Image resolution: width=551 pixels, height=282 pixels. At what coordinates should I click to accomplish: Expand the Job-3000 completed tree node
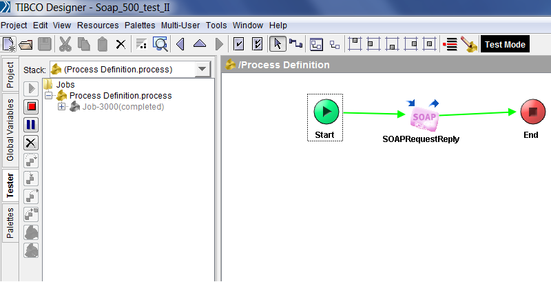(62, 107)
